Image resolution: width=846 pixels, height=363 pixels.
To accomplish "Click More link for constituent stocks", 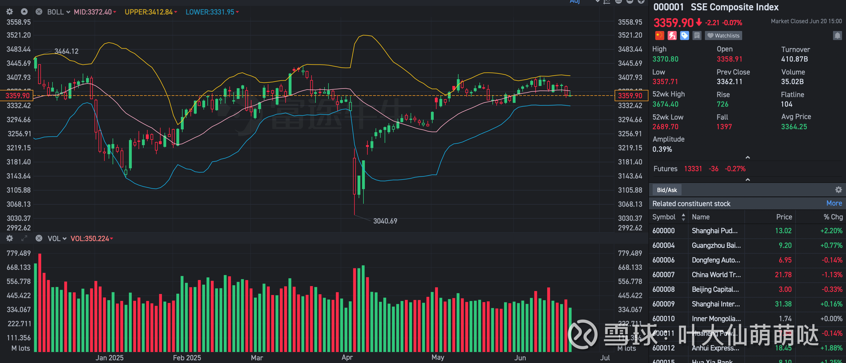I will coord(834,203).
